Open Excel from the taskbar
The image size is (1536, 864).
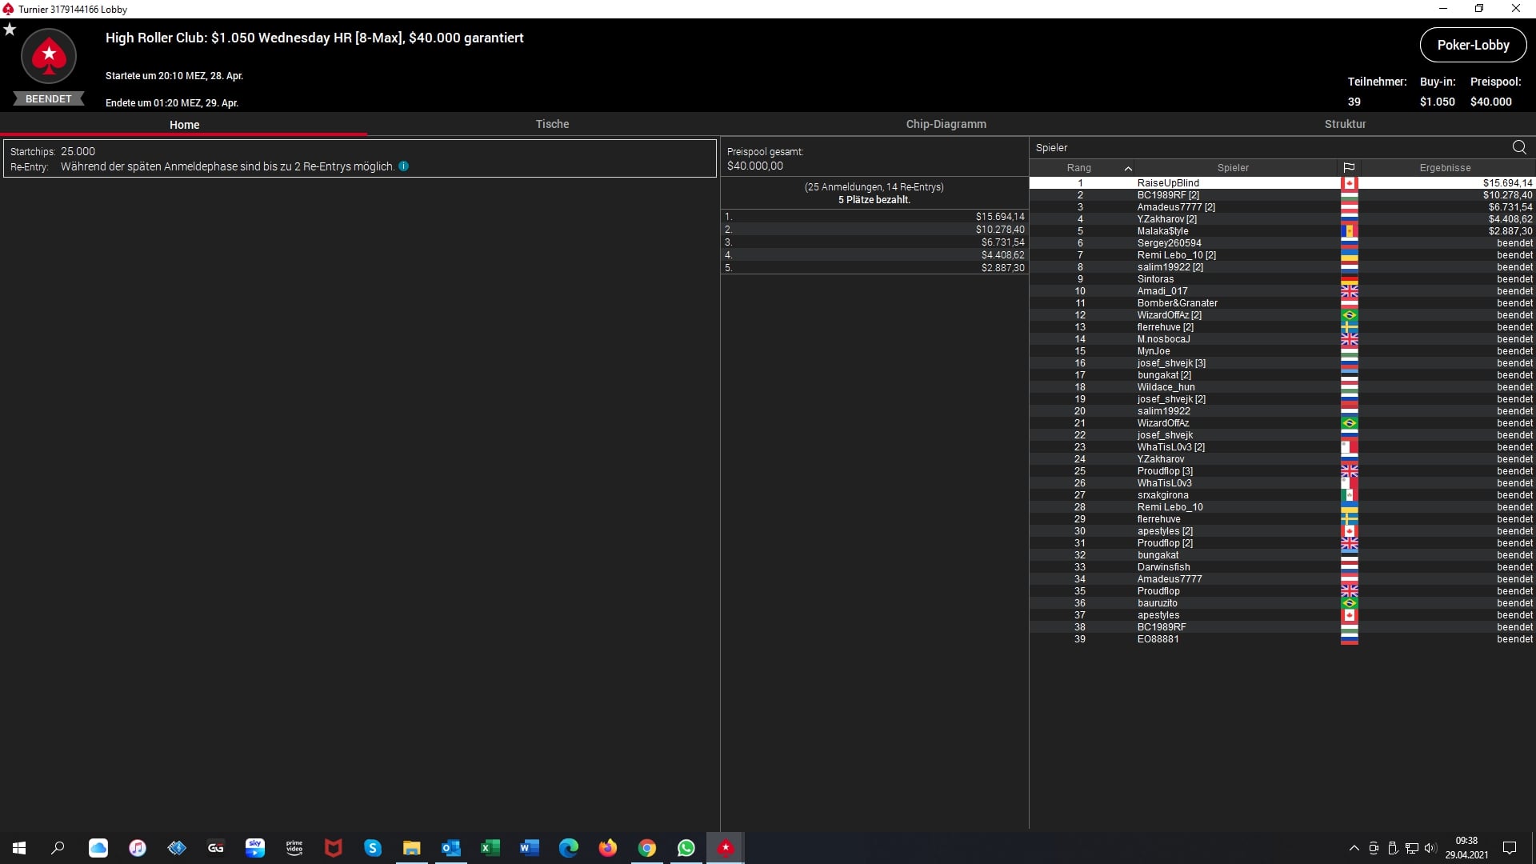490,848
